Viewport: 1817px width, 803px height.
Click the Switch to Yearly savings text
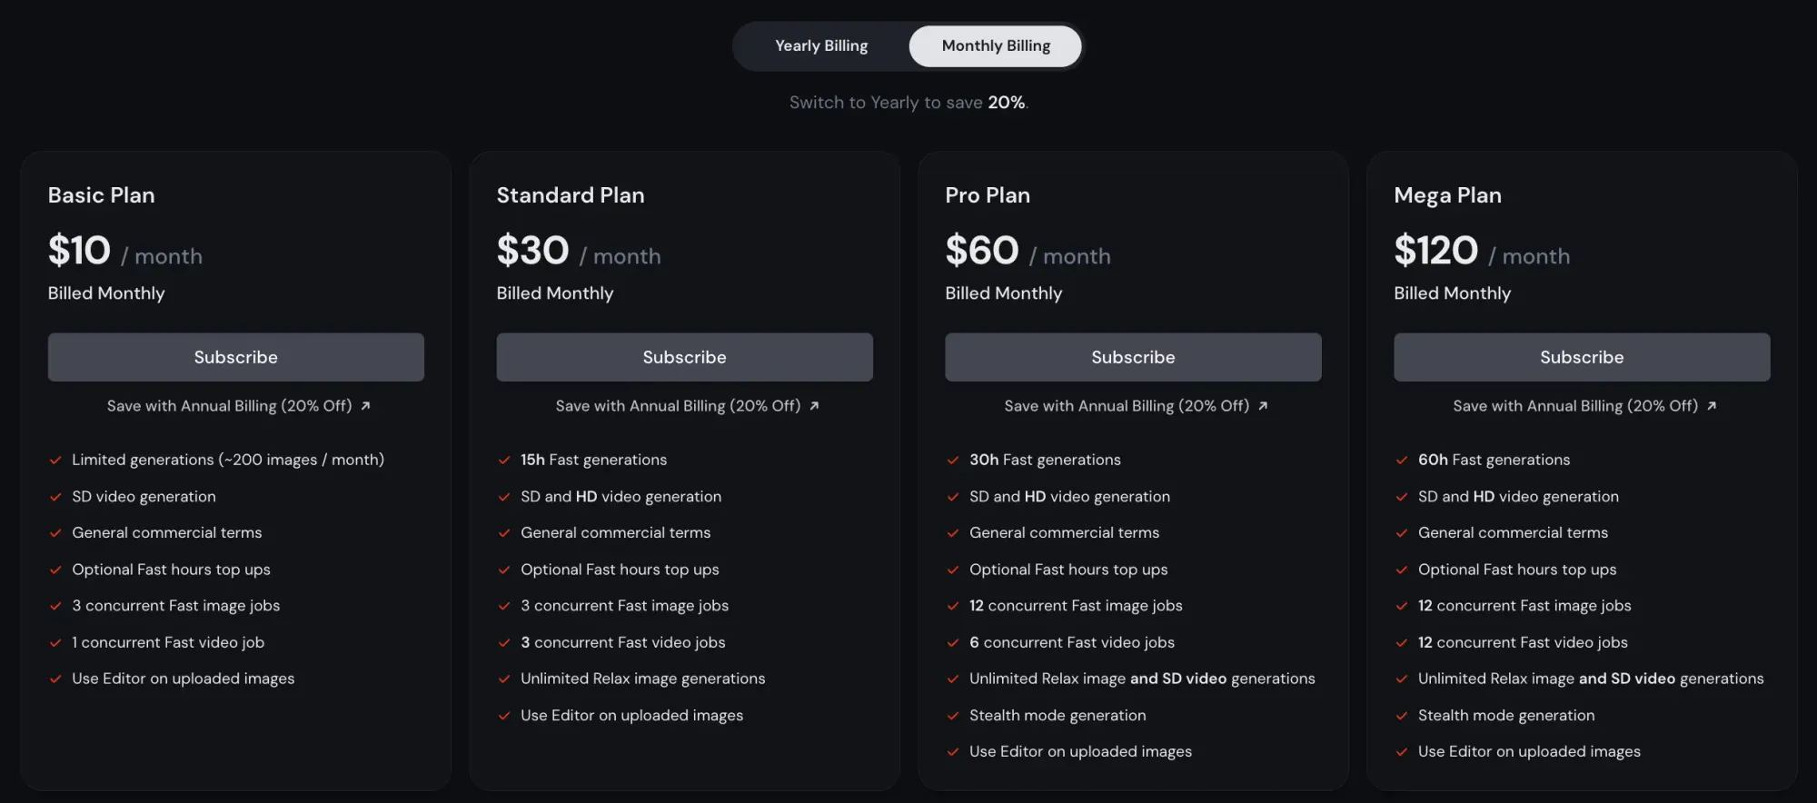coord(908,102)
